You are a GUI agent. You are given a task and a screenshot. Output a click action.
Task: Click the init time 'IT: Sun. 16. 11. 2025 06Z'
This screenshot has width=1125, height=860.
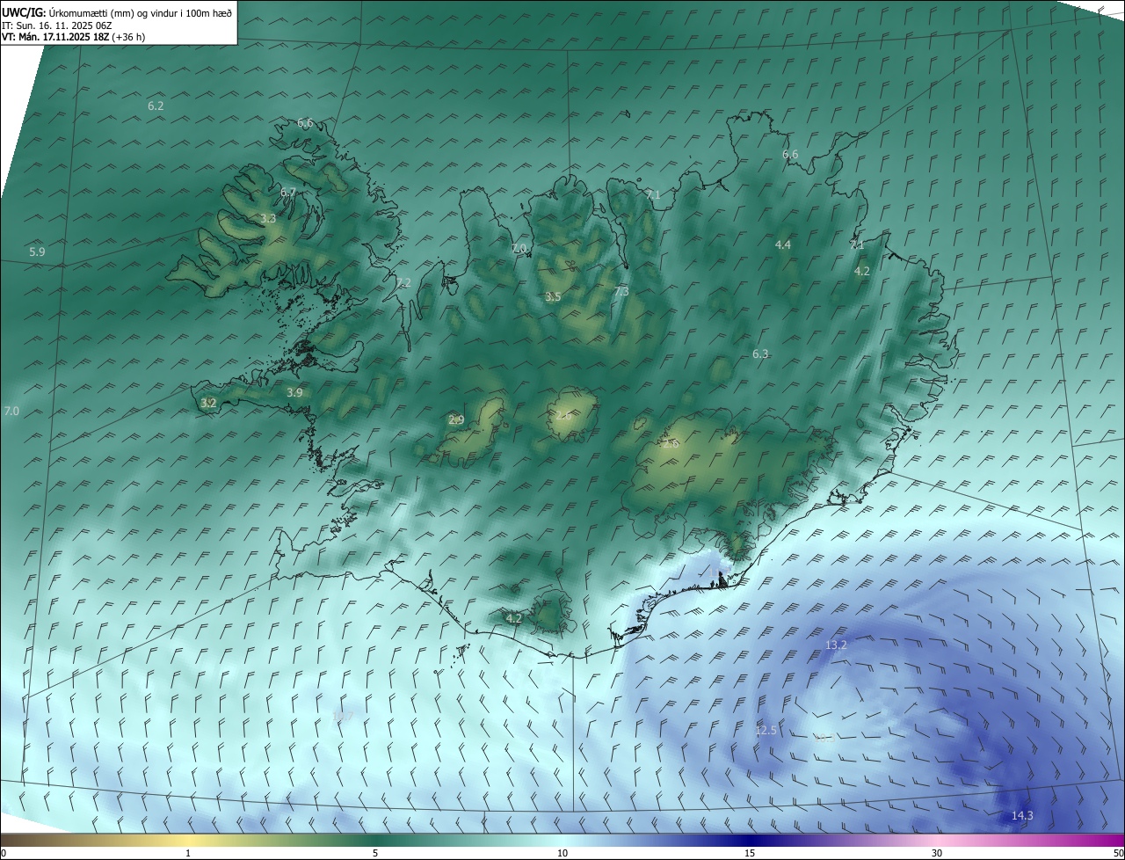tap(58, 26)
